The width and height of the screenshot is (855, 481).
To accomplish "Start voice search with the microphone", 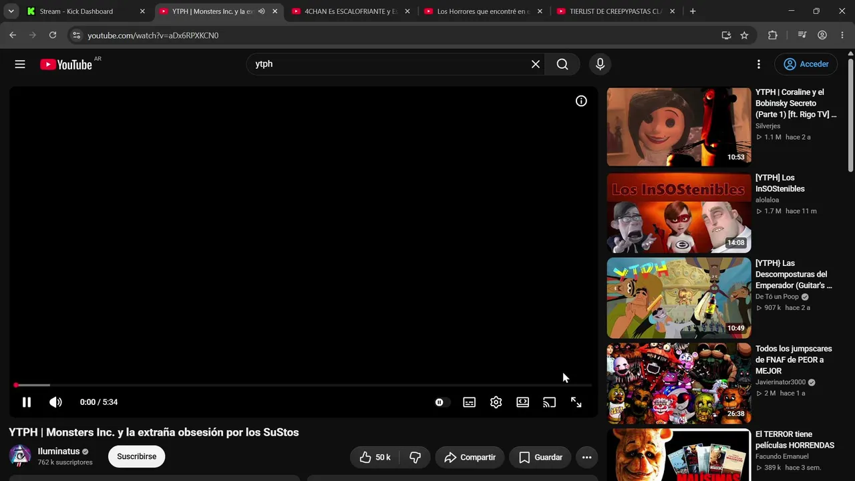I will pyautogui.click(x=600, y=64).
